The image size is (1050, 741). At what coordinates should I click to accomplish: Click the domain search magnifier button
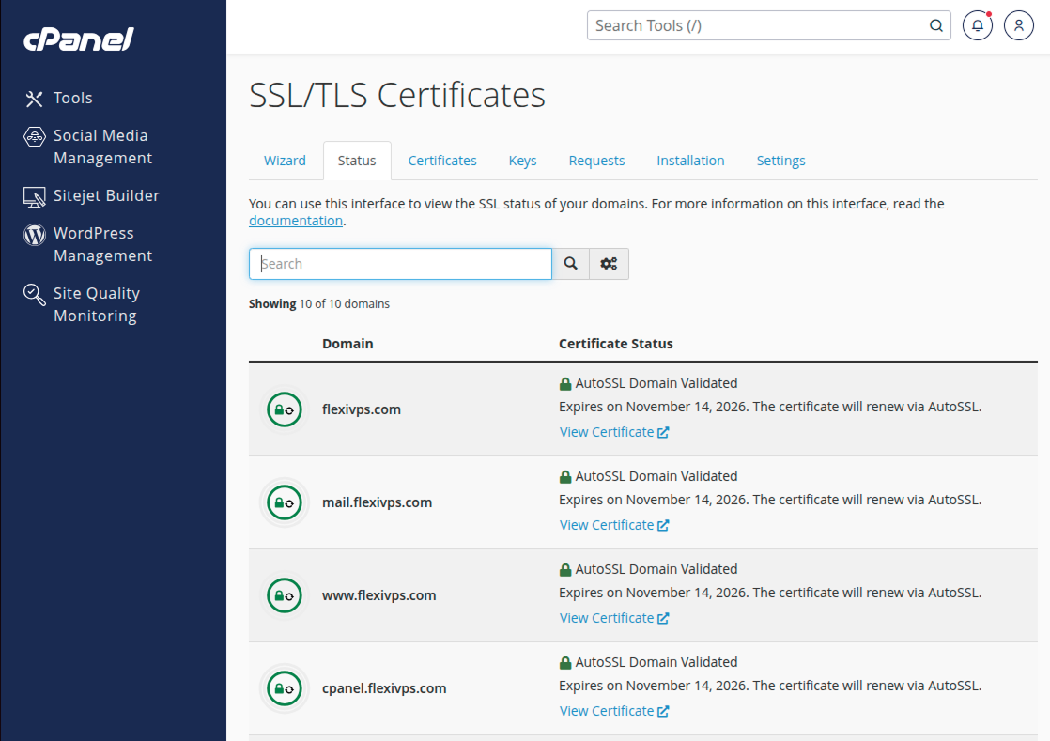(x=570, y=264)
